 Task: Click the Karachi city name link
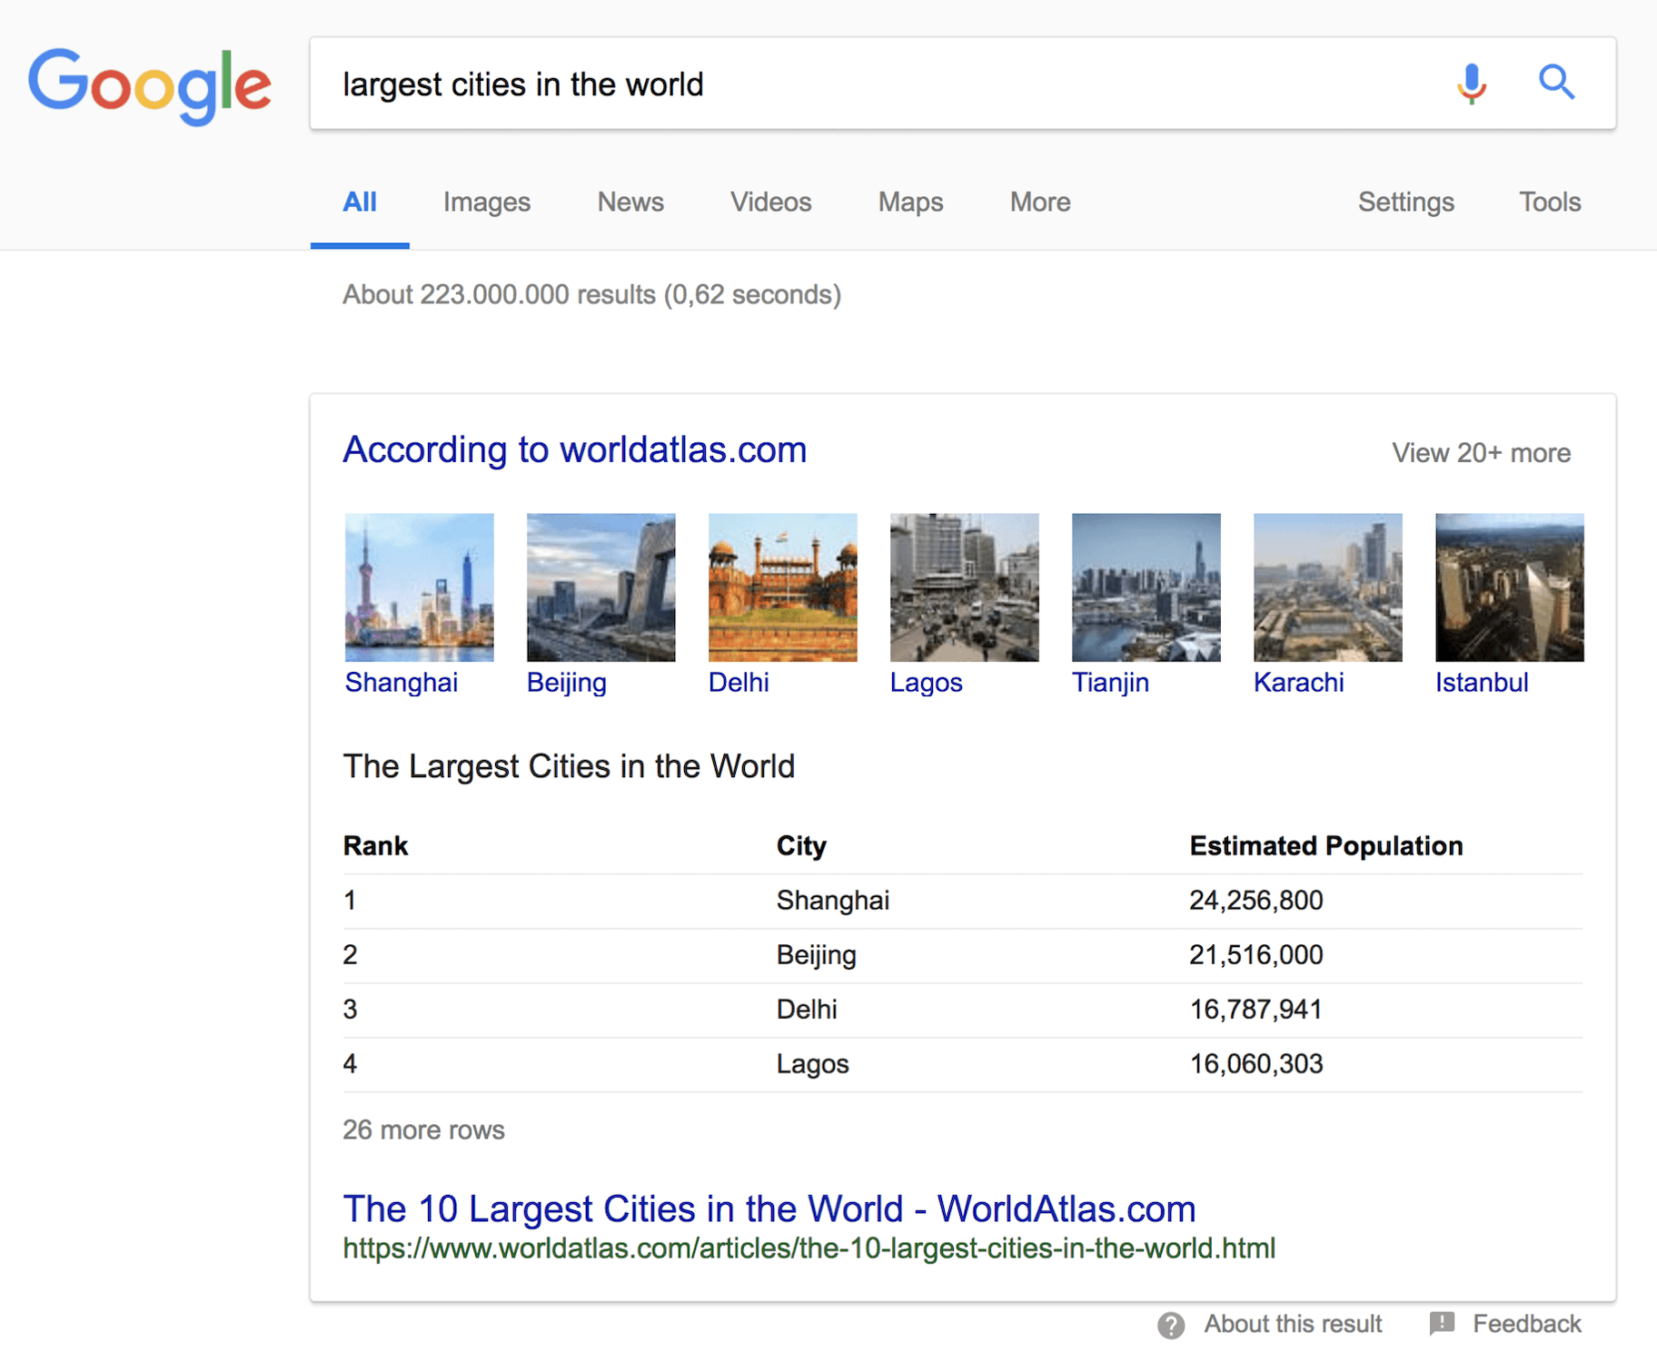tap(1298, 682)
